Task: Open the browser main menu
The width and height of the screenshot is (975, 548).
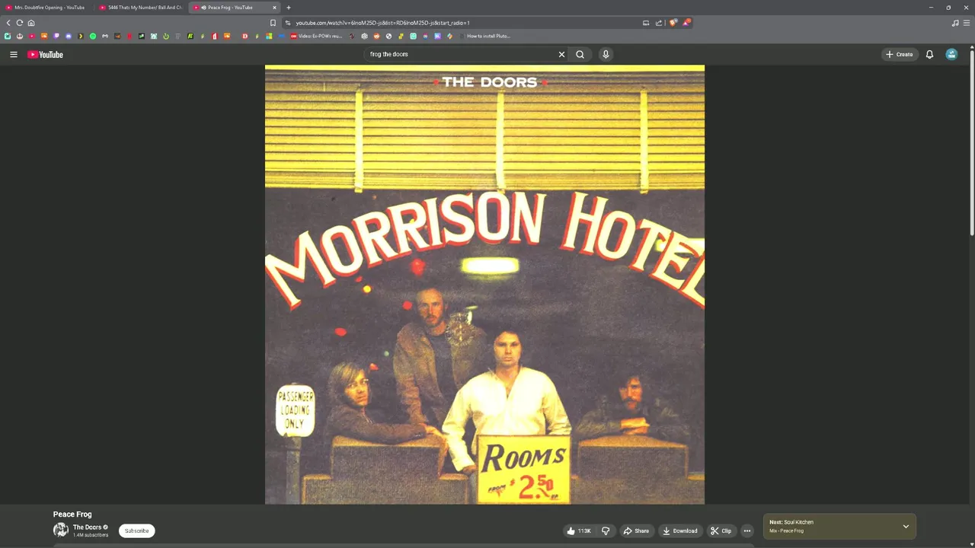Action: pyautogui.click(x=967, y=23)
